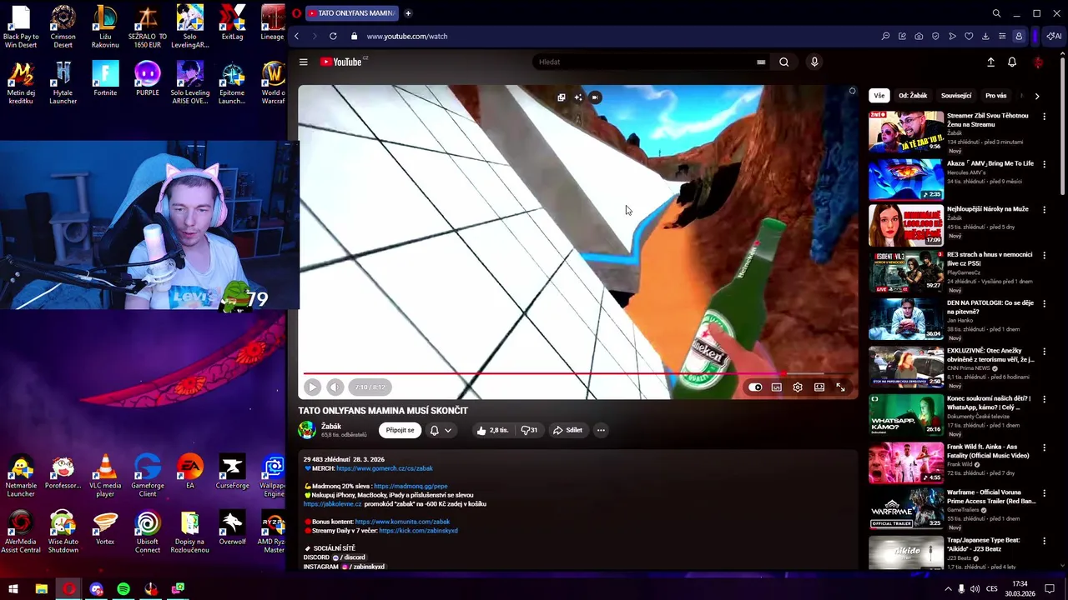Start voice search with the microphone icon

[814, 62]
